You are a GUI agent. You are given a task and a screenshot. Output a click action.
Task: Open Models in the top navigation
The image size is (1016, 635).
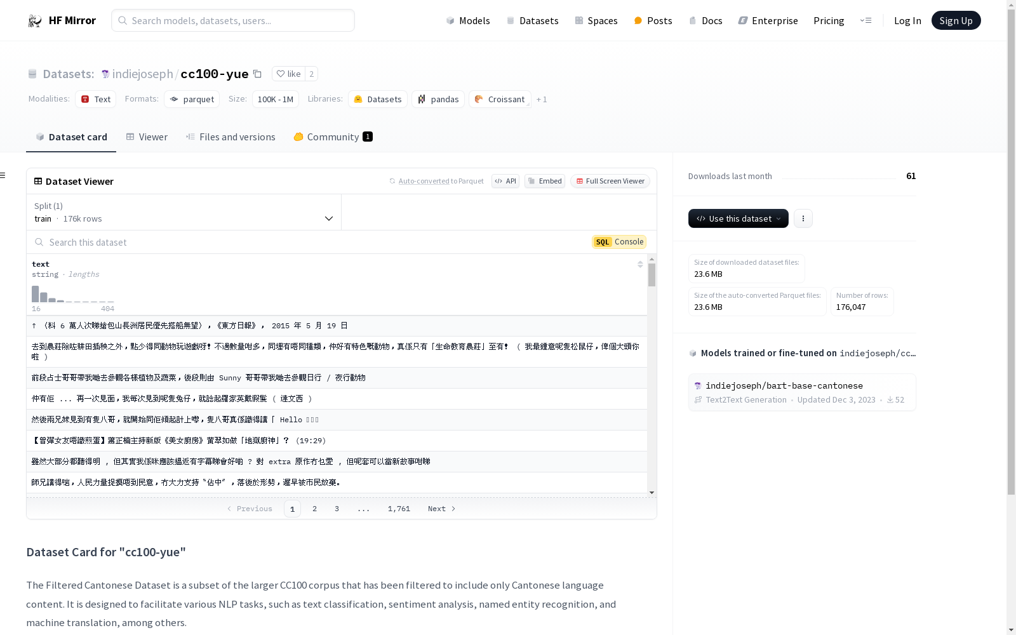[x=468, y=20]
